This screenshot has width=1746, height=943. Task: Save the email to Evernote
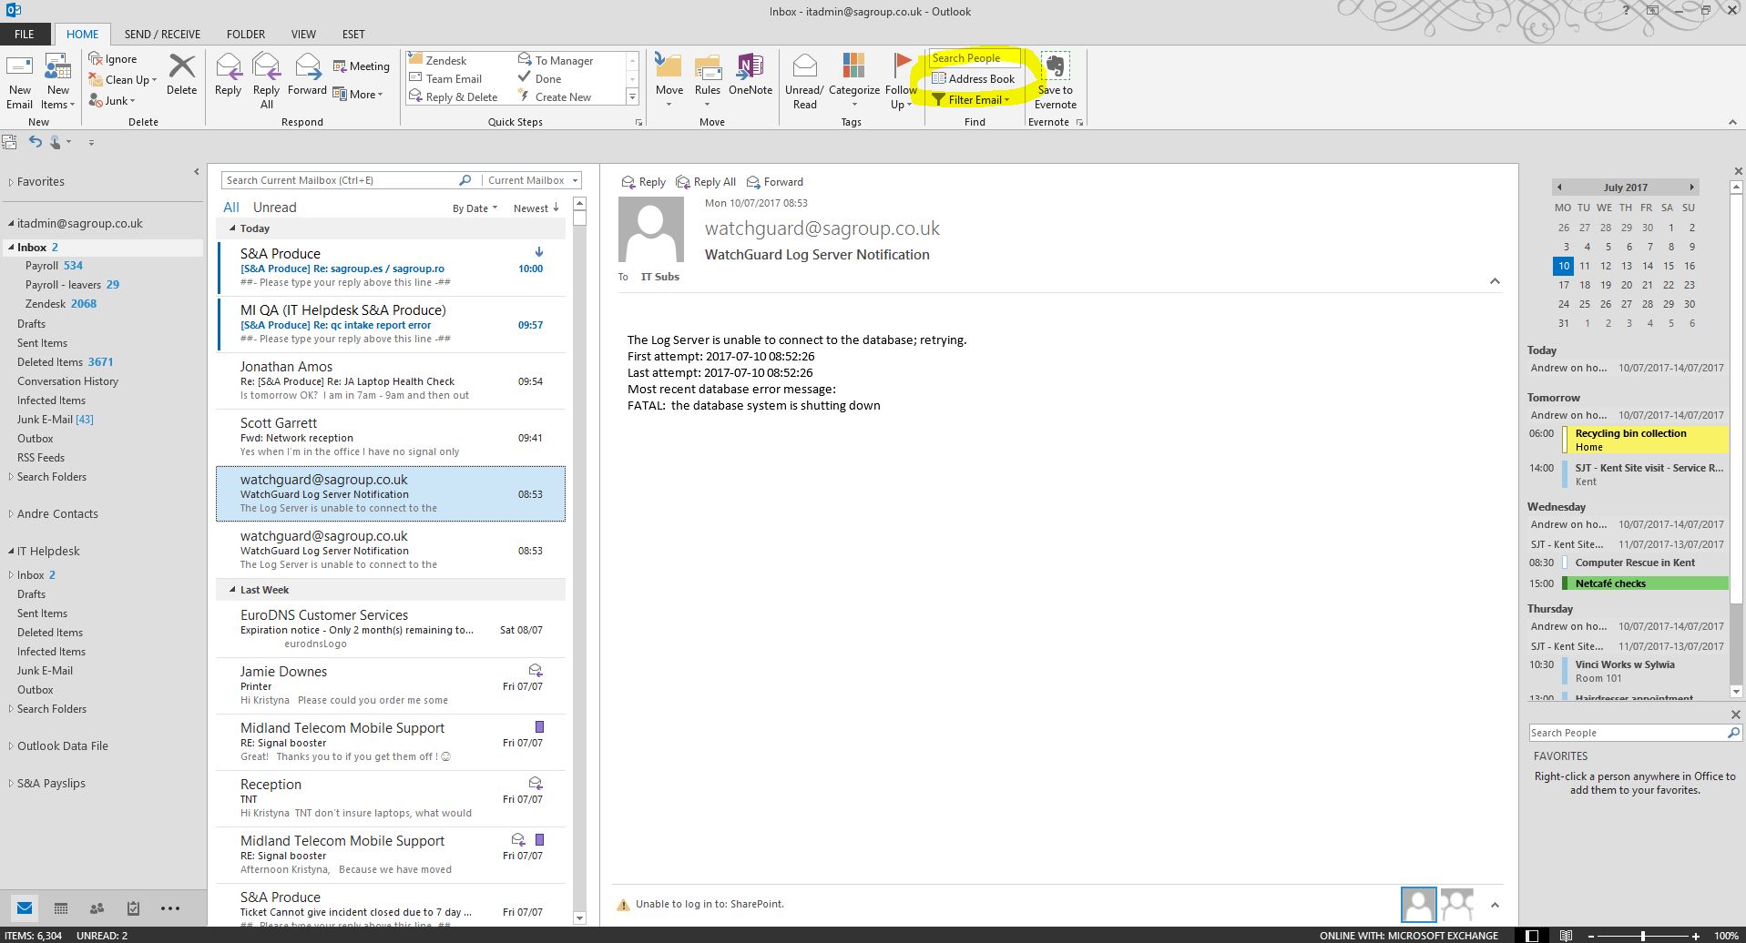tap(1055, 80)
